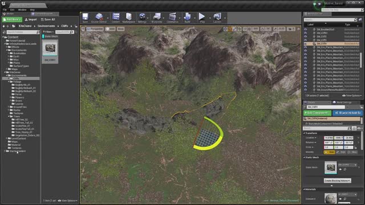This screenshot has height=205, width=365.
Task: Click the Save toolbar icon
Action: (x=85, y=18)
